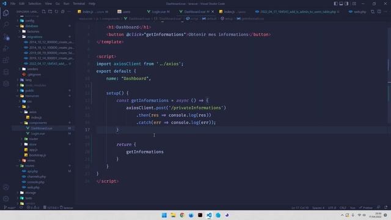The width and height of the screenshot is (391, 220).
Task: Click Open Changes icon in editor toolbar
Action: click(x=373, y=12)
